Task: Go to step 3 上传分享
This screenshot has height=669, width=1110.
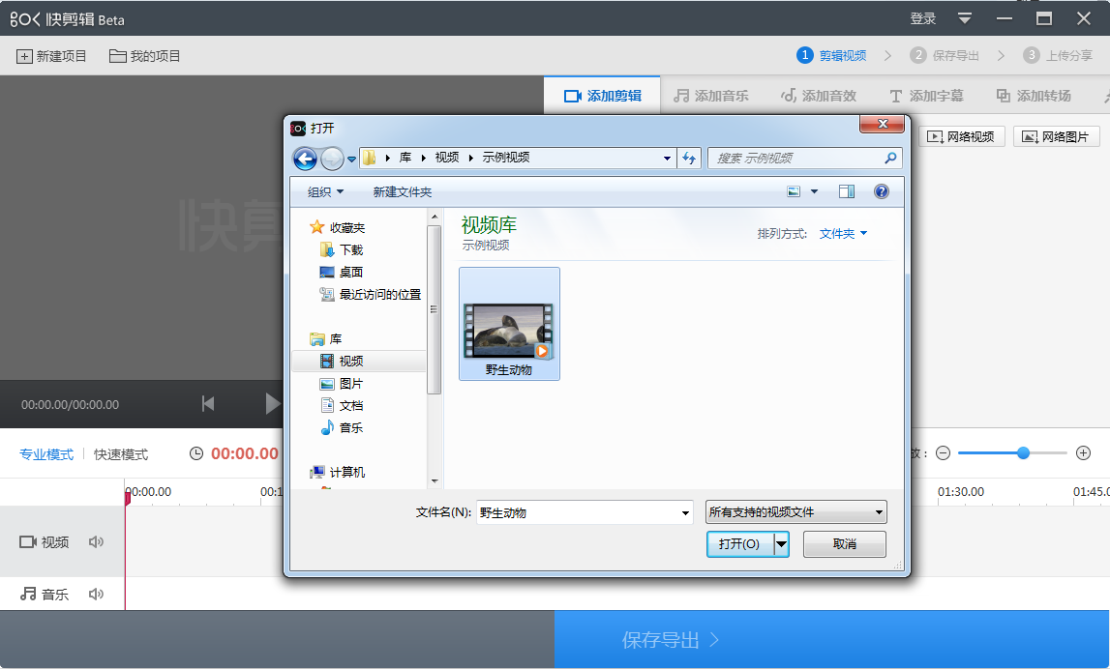Action: click(x=1058, y=55)
